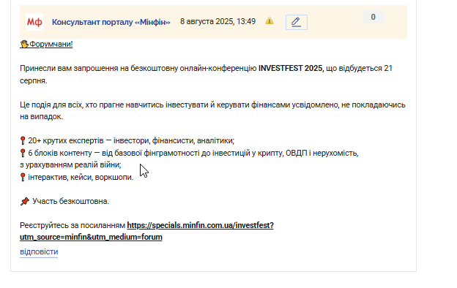457x288 pixels.
Task: Click the text Реєструйтесь за посиланням
Action: click(73, 225)
